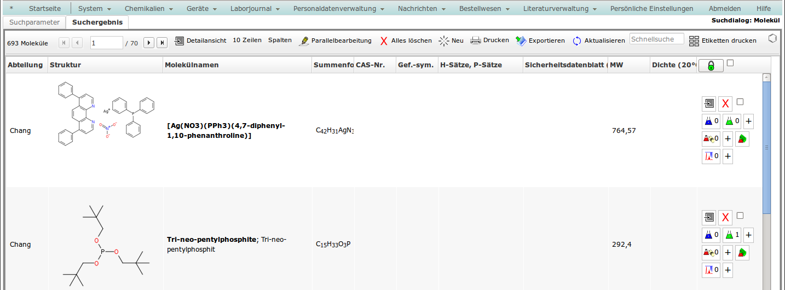Click into the Schnellsuche search field
Viewport: 785px width, 290px height.
pyautogui.click(x=656, y=39)
